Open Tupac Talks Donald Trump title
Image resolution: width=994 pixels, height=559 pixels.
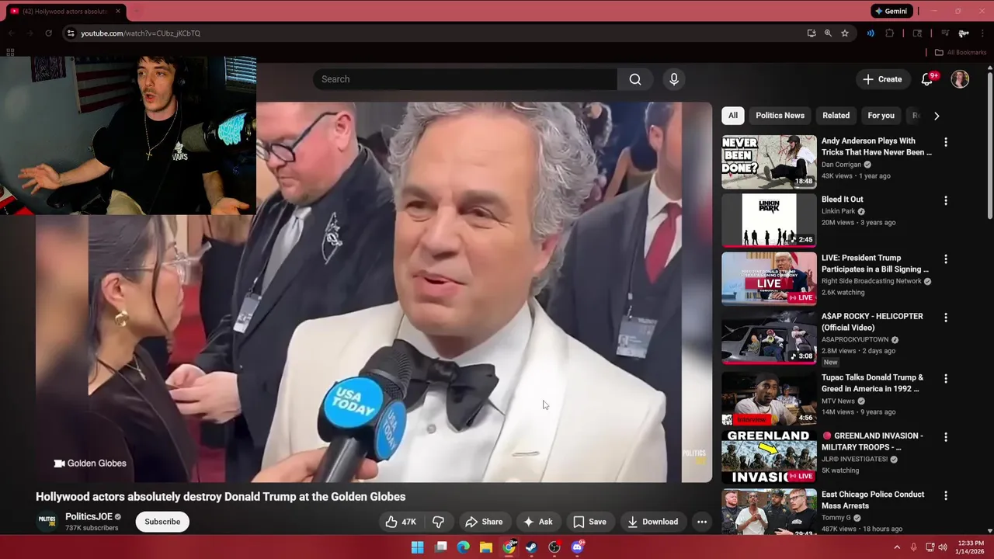tap(873, 383)
